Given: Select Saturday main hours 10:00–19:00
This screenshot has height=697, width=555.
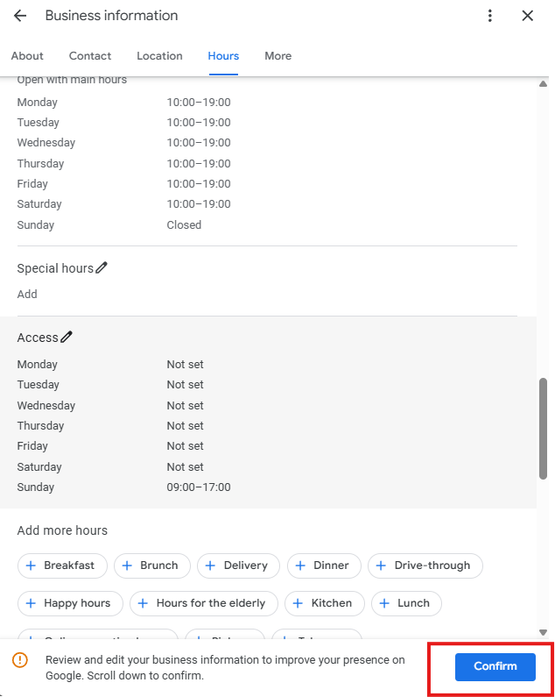Looking at the screenshot, I should pos(199,204).
